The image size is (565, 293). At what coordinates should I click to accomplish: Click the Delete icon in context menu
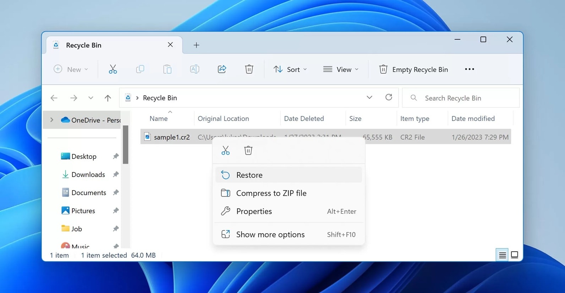[x=248, y=150]
